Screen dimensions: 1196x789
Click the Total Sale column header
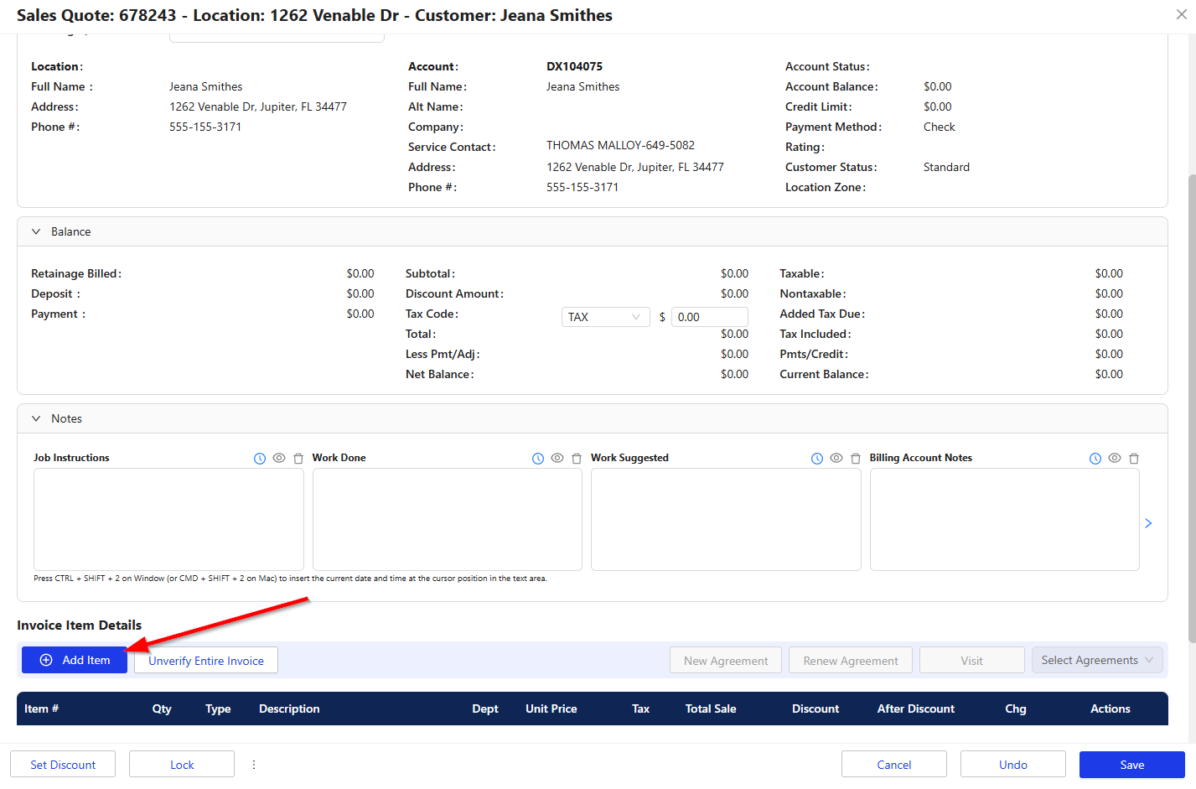click(711, 709)
